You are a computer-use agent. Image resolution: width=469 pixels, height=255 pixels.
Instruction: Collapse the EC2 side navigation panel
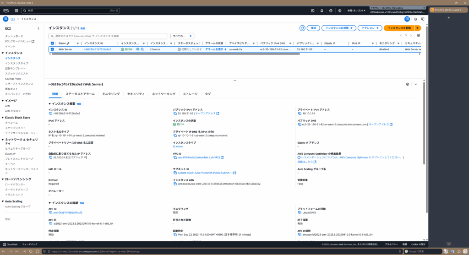pos(38,28)
